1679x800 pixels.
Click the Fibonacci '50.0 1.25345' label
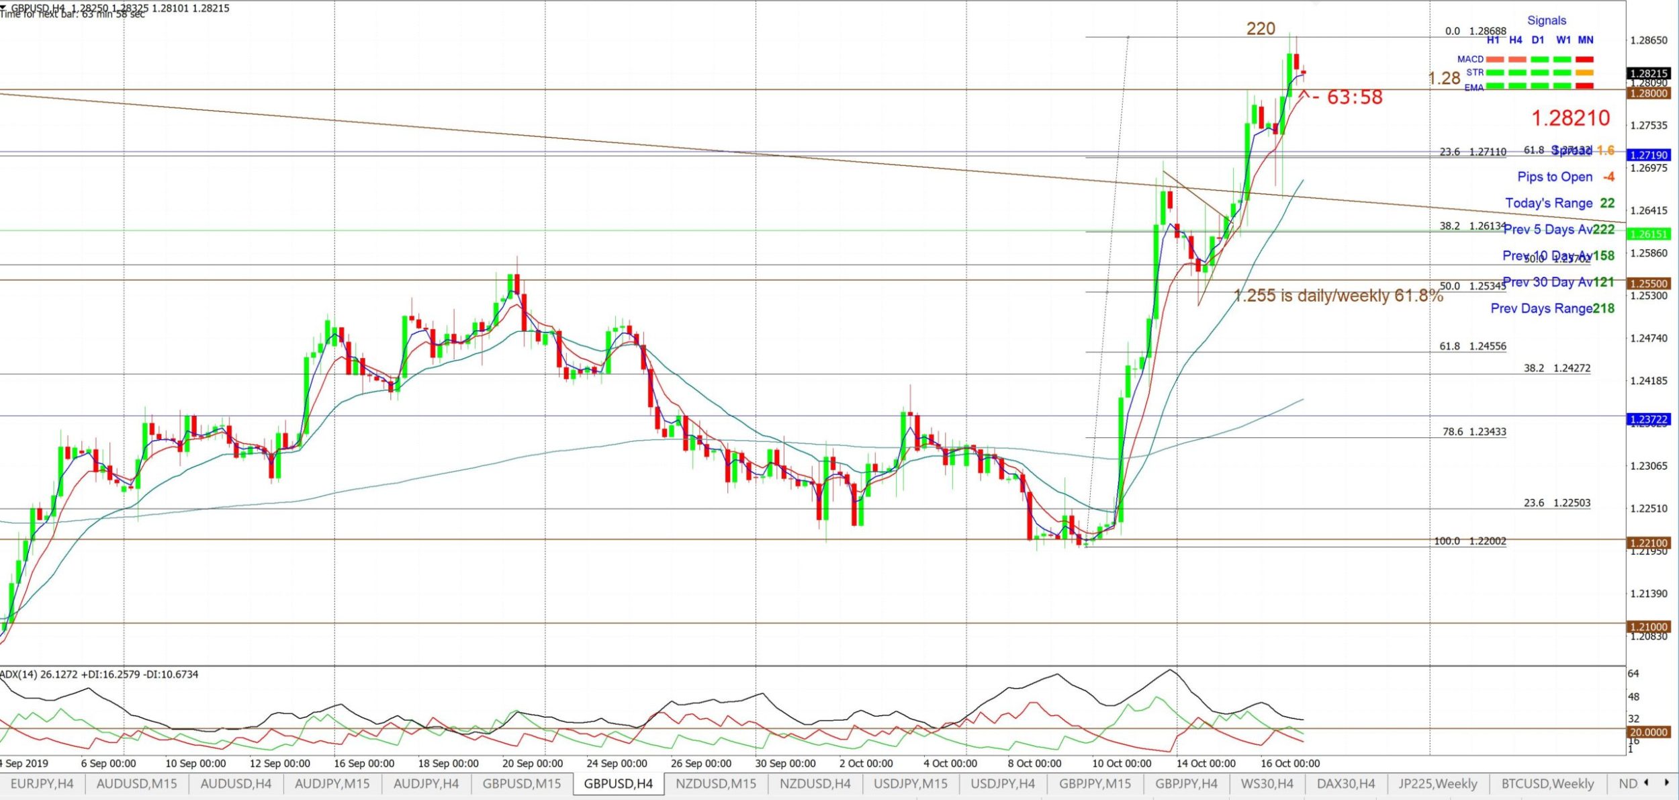[1473, 285]
